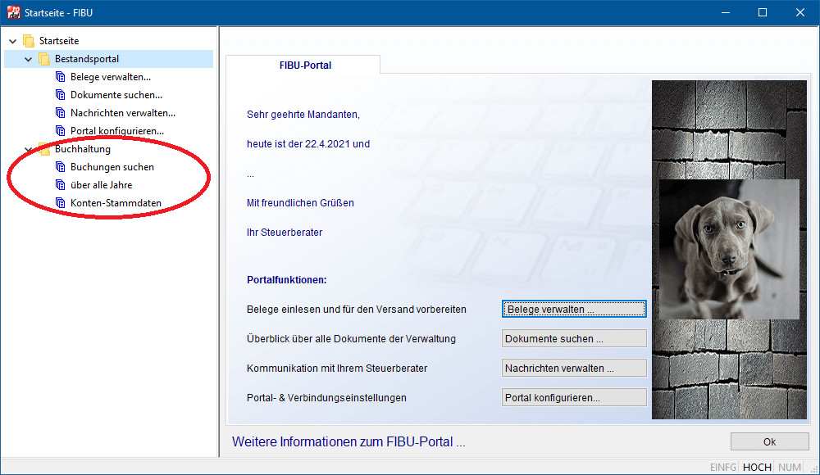Viewport: 820px width, 475px height.
Task: Collapse the Bestandsportal tree branch
Action: pos(28,59)
